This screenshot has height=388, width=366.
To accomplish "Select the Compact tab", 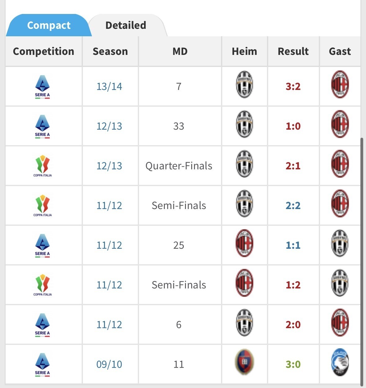I will (49, 25).
